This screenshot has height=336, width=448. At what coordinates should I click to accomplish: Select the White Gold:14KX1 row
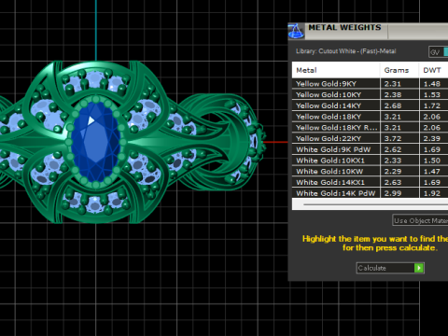(x=370, y=182)
